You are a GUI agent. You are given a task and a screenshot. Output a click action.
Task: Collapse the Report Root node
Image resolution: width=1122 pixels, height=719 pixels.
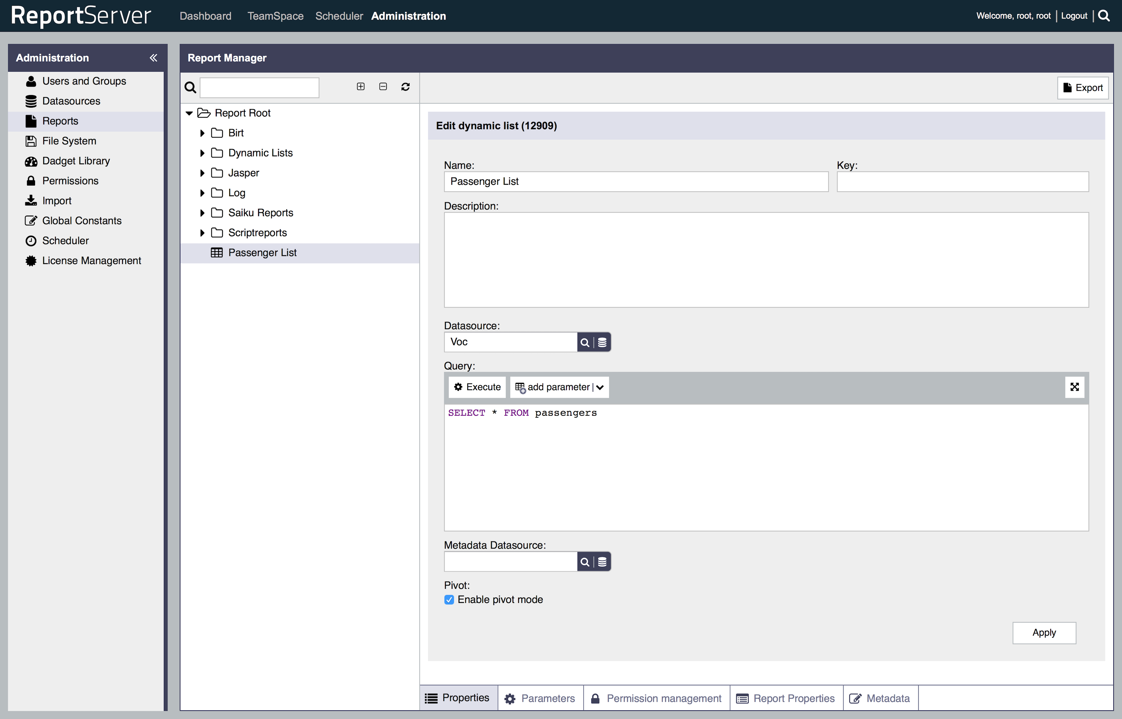click(x=189, y=114)
